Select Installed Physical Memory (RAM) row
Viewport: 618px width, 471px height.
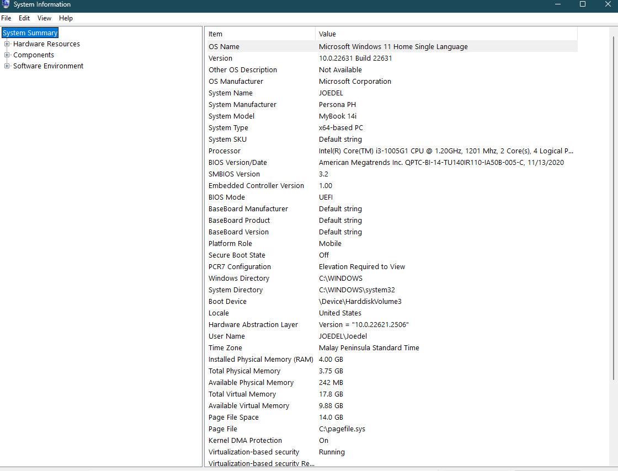click(x=392, y=359)
